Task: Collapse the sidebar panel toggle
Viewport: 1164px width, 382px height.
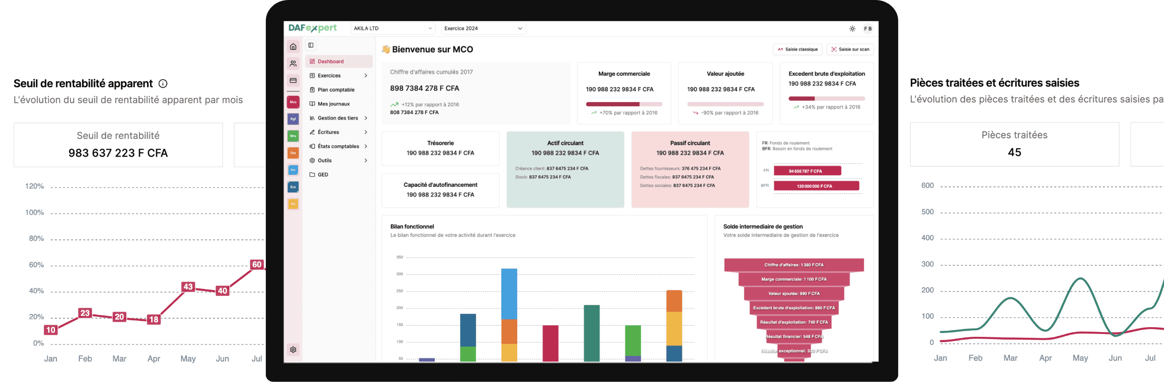Action: (311, 45)
